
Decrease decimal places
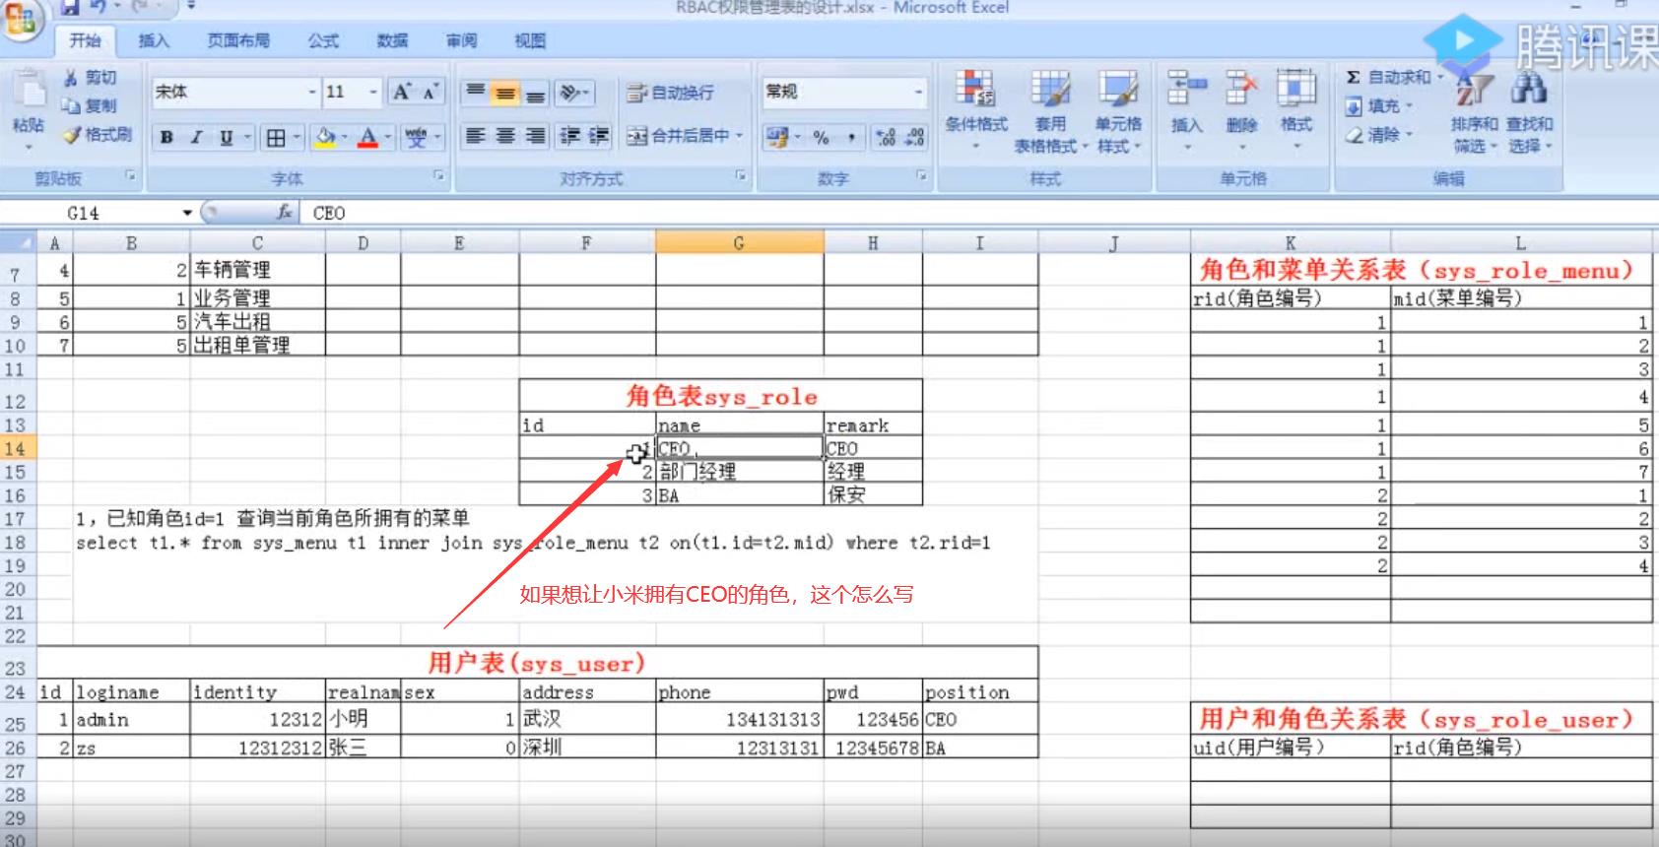tap(915, 138)
